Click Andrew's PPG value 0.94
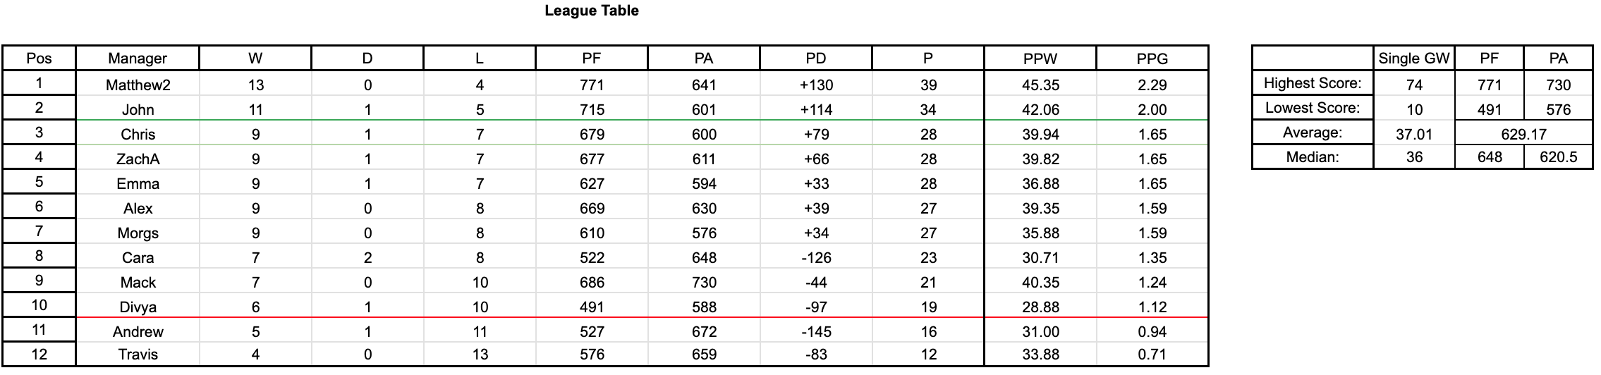This screenshot has width=1601, height=375. [x=1152, y=332]
